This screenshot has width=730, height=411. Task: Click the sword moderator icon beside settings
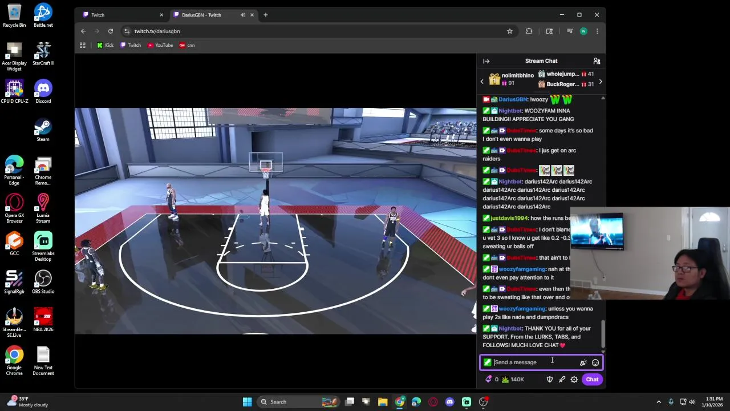pos(562,380)
